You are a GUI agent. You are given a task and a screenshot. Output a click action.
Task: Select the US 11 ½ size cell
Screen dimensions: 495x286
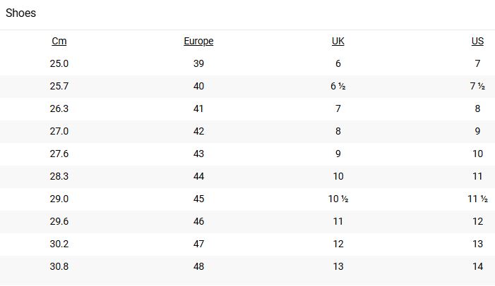477,199
